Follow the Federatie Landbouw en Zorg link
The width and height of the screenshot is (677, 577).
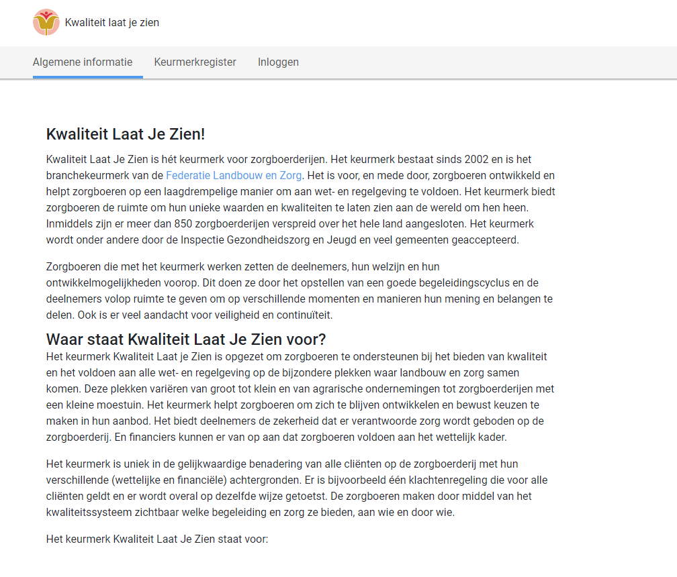click(x=234, y=176)
